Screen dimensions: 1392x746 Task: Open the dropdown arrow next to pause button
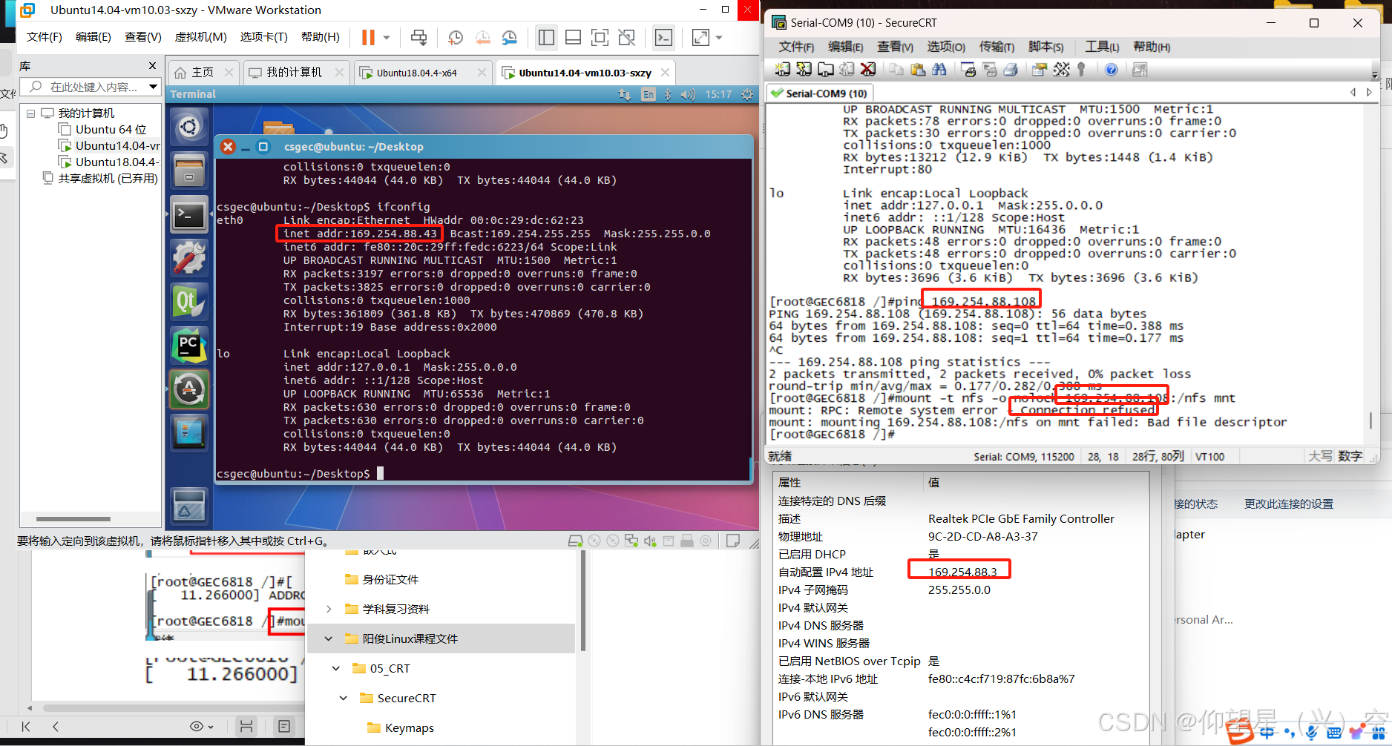386,37
